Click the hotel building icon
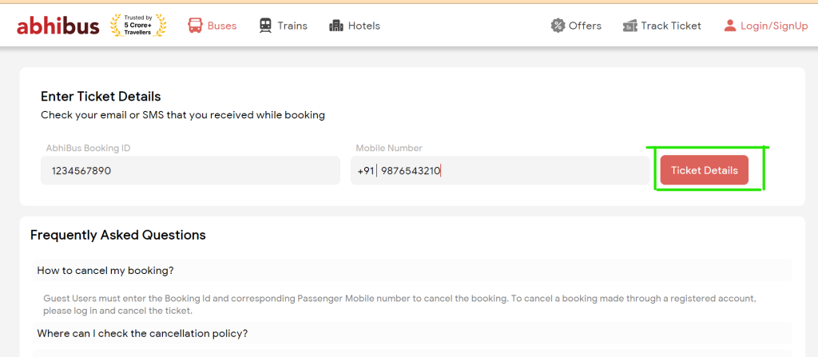The image size is (818, 357). (336, 26)
